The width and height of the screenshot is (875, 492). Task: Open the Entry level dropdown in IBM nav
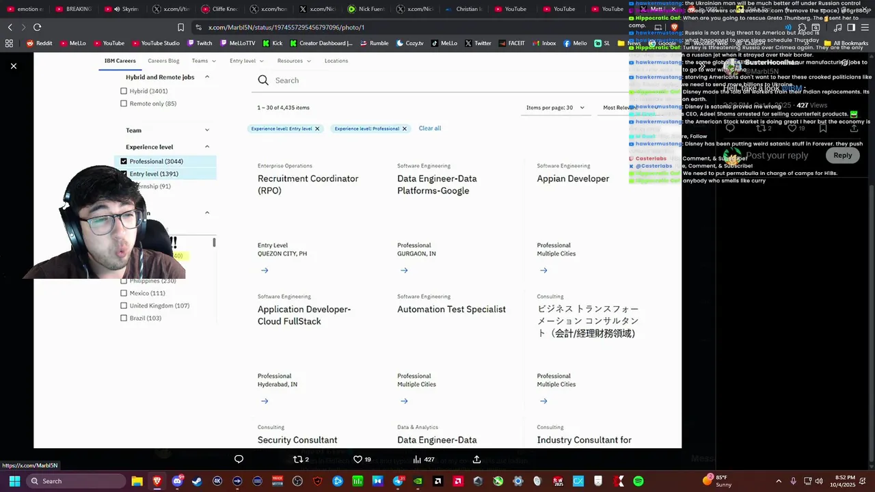pyautogui.click(x=246, y=61)
